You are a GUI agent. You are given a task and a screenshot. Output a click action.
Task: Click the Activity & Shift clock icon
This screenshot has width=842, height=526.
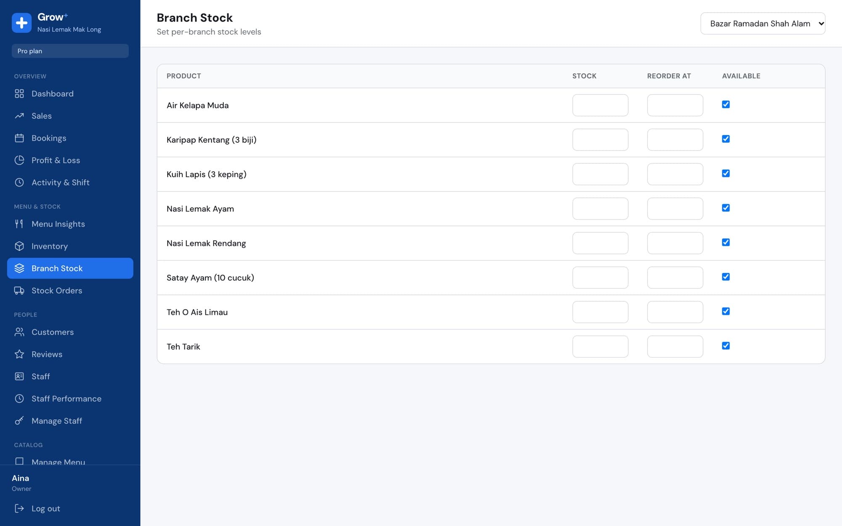coord(19,182)
